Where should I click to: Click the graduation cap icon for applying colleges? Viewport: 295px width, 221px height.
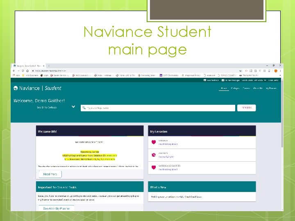coord(154,155)
